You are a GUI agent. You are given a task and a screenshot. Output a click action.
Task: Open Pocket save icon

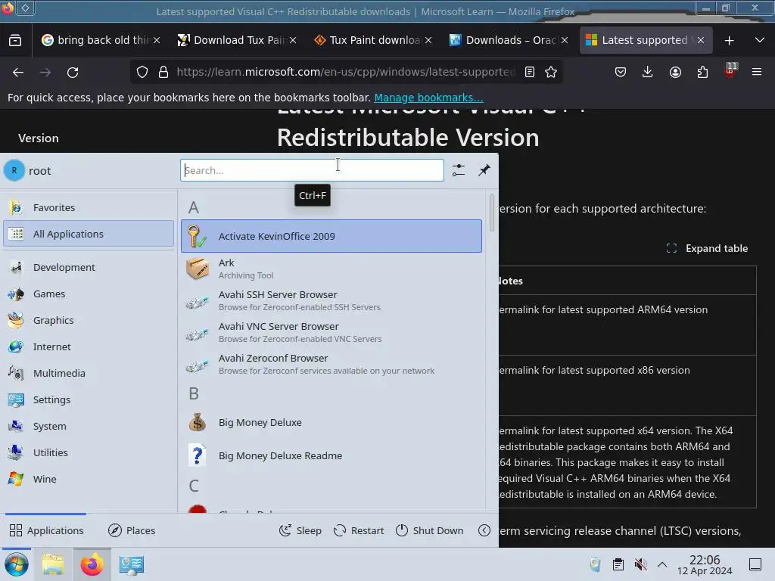[x=621, y=72]
